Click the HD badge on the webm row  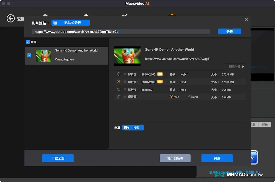point(160,74)
